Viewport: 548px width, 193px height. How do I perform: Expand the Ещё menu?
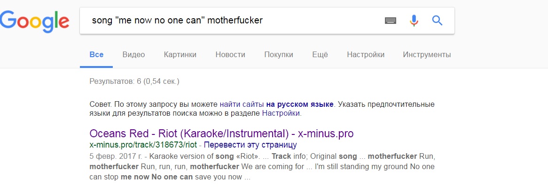click(320, 55)
